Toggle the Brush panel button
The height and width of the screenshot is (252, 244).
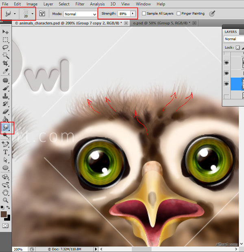pos(42,13)
